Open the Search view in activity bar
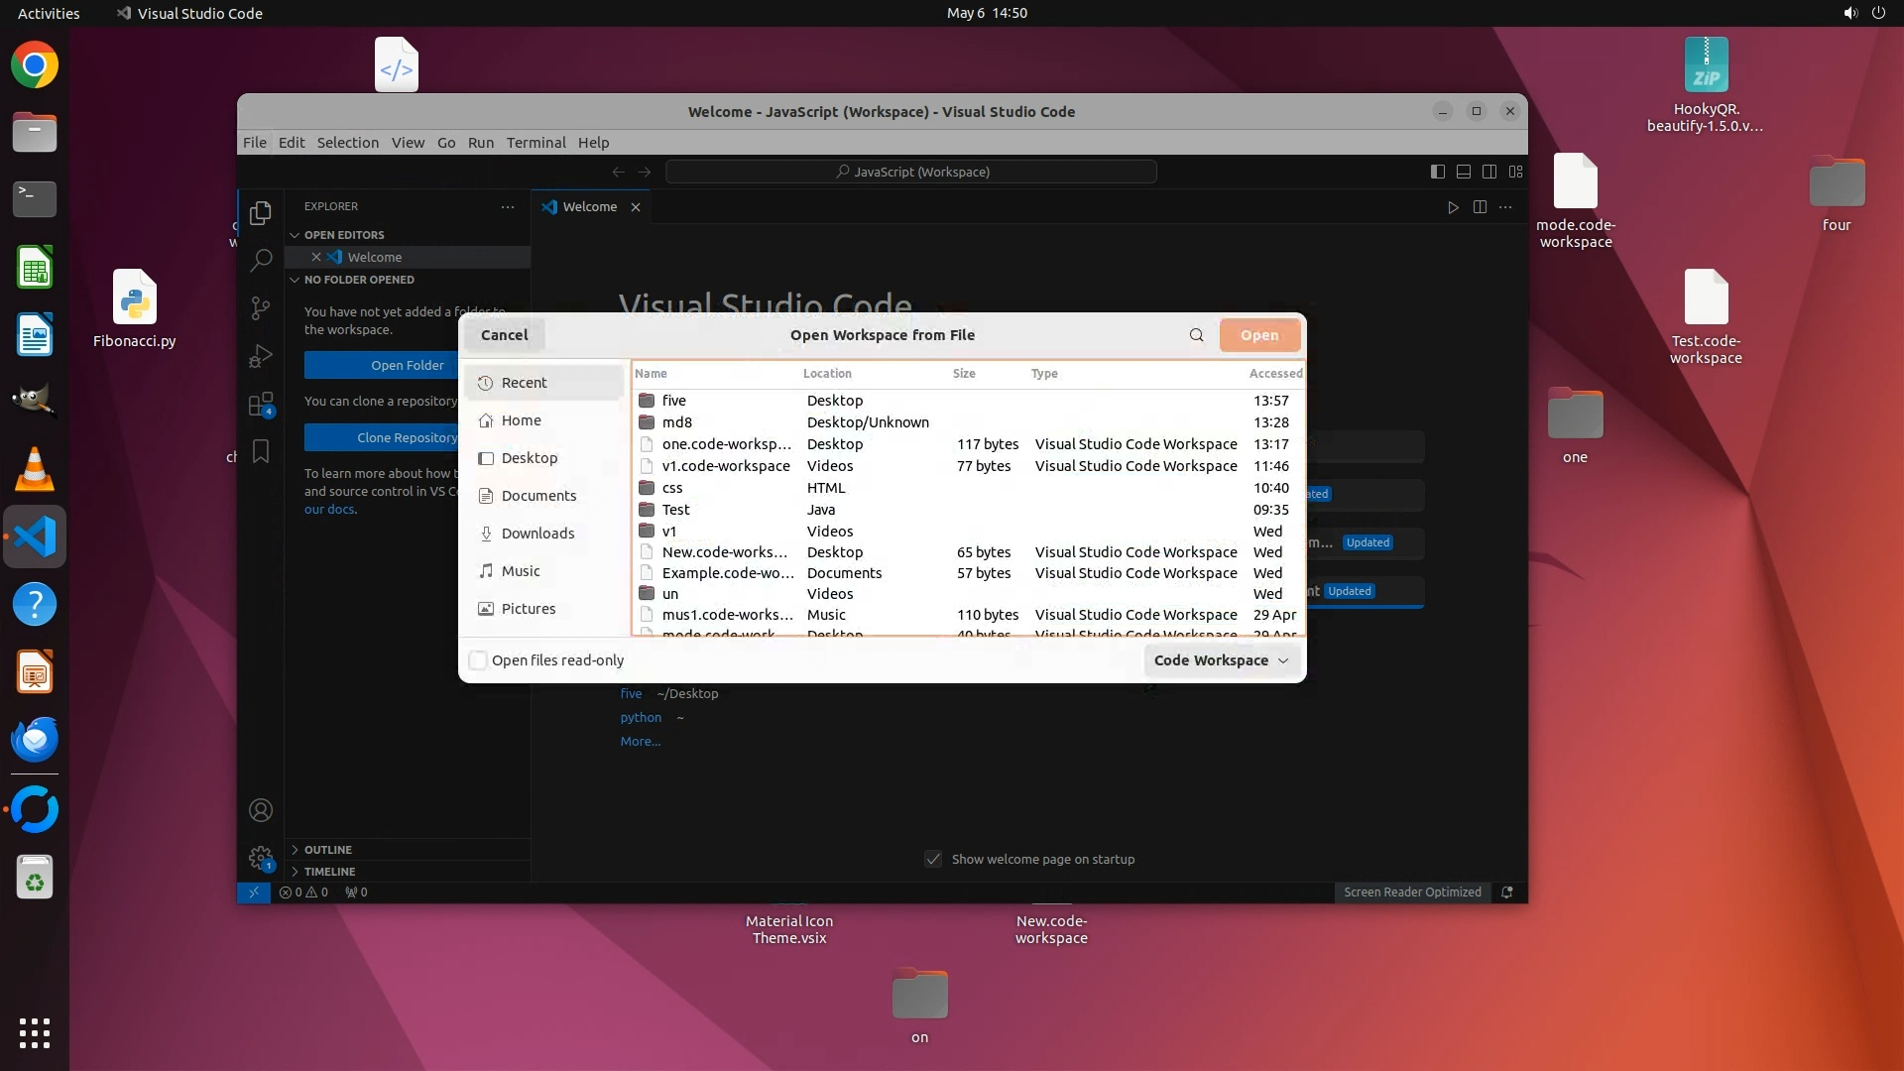Image resolution: width=1904 pixels, height=1071 pixels. pos(261,261)
